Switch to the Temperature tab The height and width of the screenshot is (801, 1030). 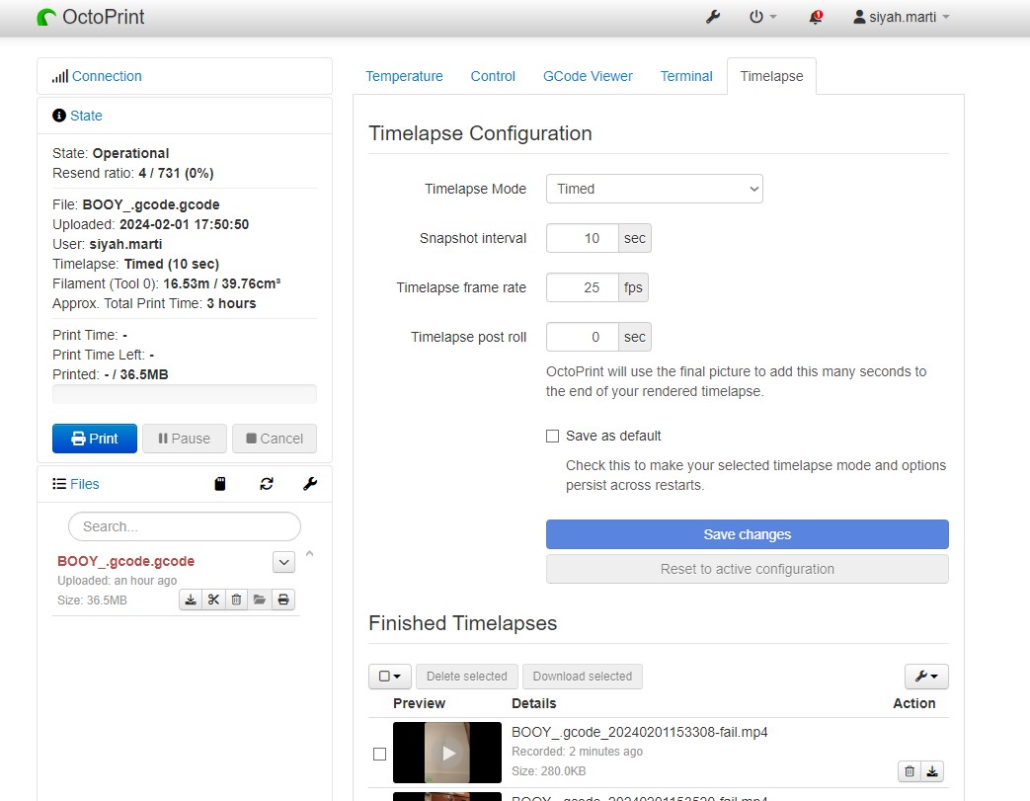[404, 76]
